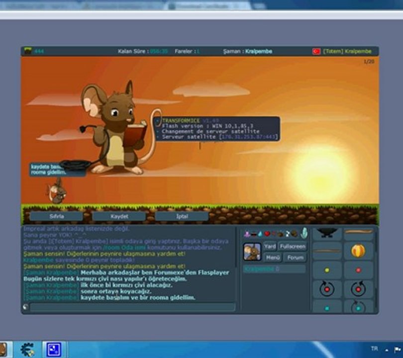
Task: Click the purple dance emote icon
Action: coord(247,234)
